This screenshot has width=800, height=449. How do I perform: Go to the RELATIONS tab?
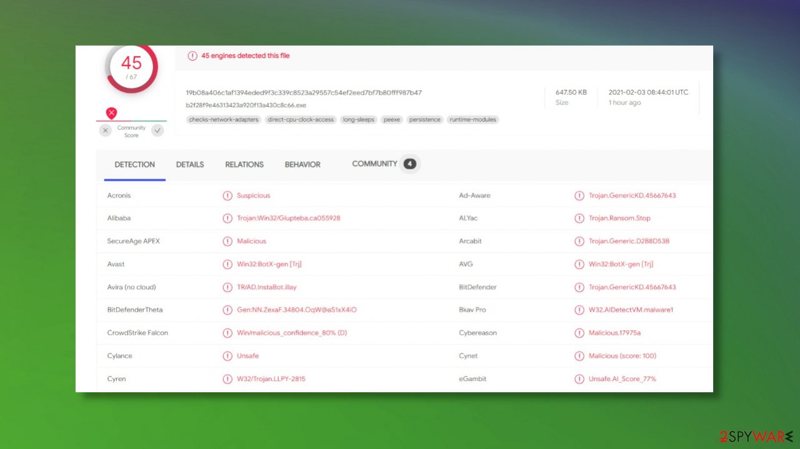[244, 165]
